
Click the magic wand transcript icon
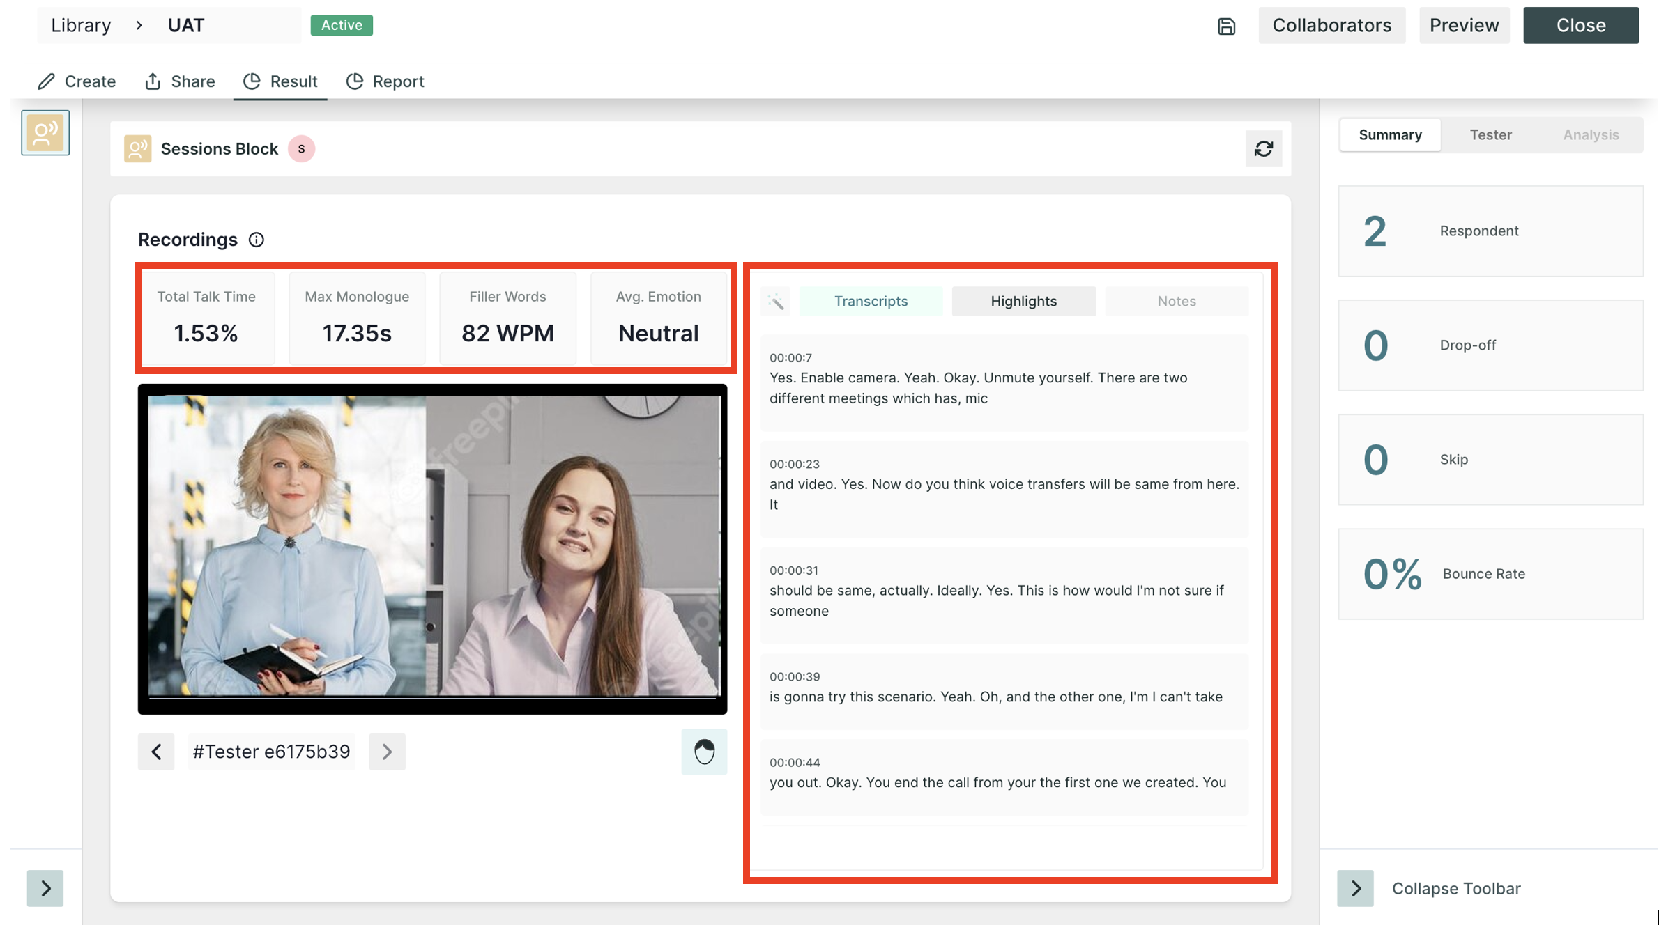[776, 302]
